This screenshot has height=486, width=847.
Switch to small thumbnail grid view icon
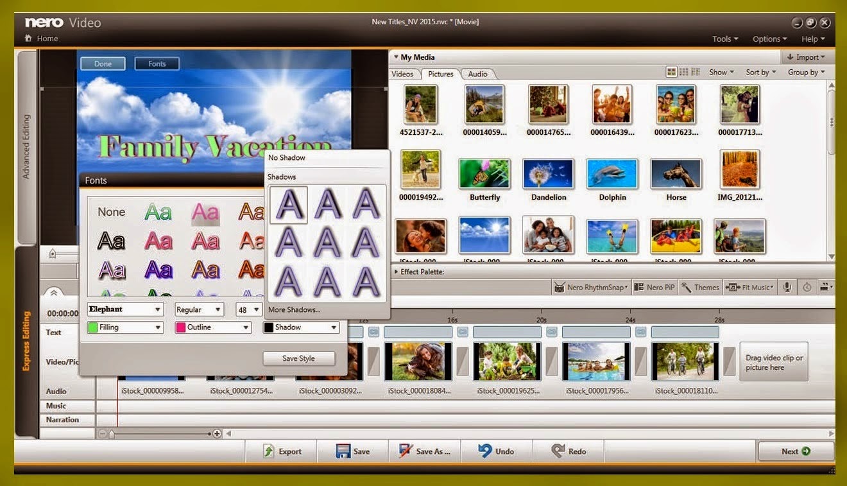[x=684, y=72]
